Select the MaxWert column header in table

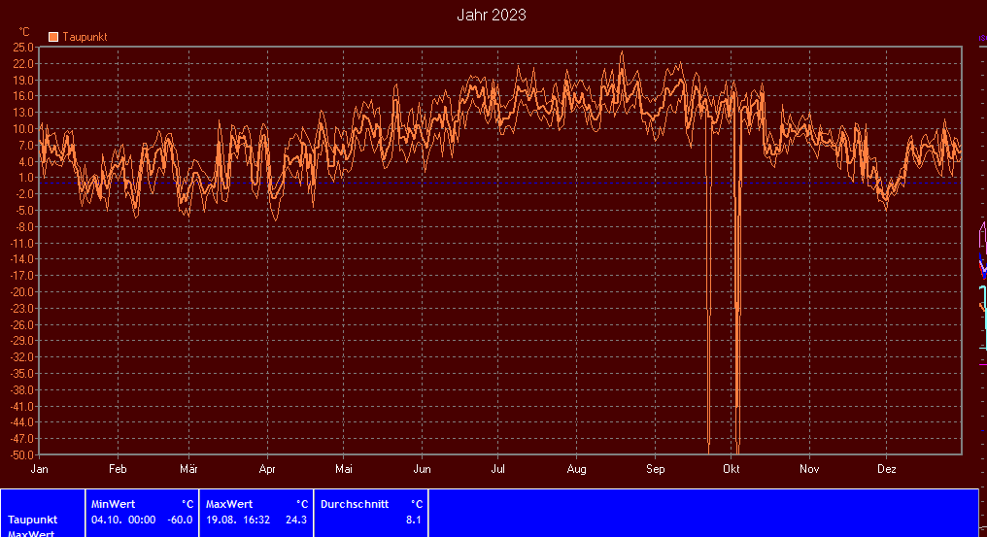coord(229,504)
